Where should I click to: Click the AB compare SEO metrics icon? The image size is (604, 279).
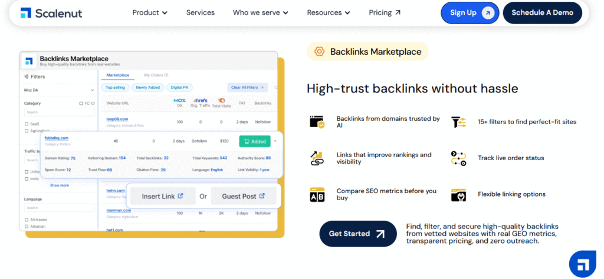pyautogui.click(x=317, y=194)
